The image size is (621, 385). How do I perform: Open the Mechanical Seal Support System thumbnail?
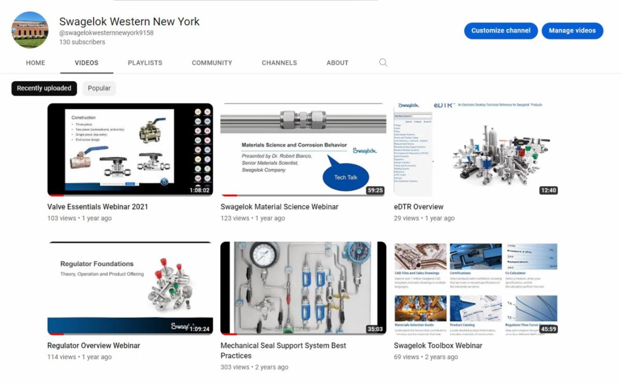coord(303,288)
